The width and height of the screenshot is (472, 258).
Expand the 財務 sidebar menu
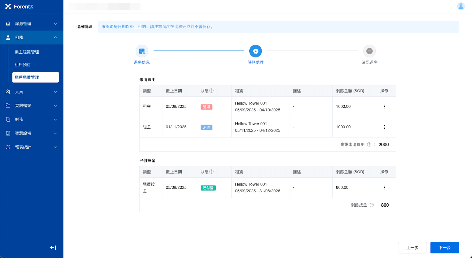point(32,120)
